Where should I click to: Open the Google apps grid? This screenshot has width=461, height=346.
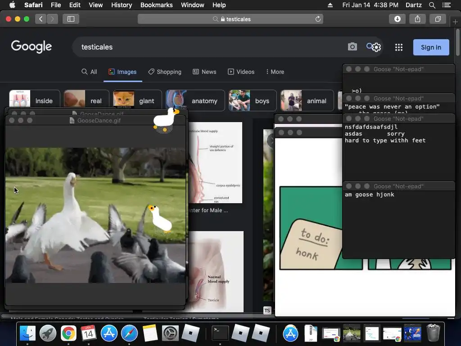coord(399,47)
